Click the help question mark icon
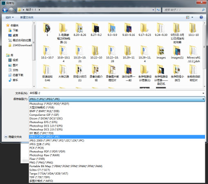This screenshot has width=208, height=184. tap(201, 17)
